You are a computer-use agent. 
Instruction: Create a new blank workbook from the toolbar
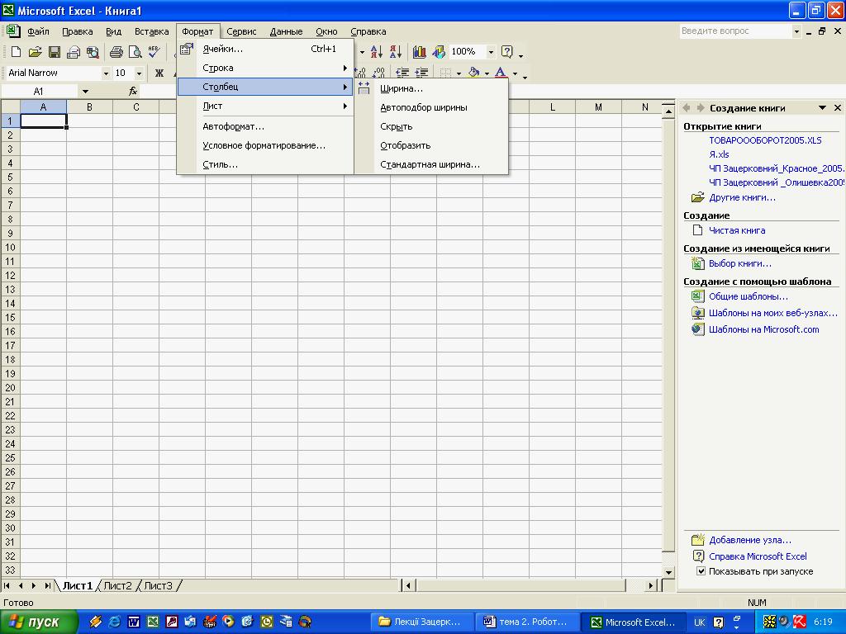(16, 52)
